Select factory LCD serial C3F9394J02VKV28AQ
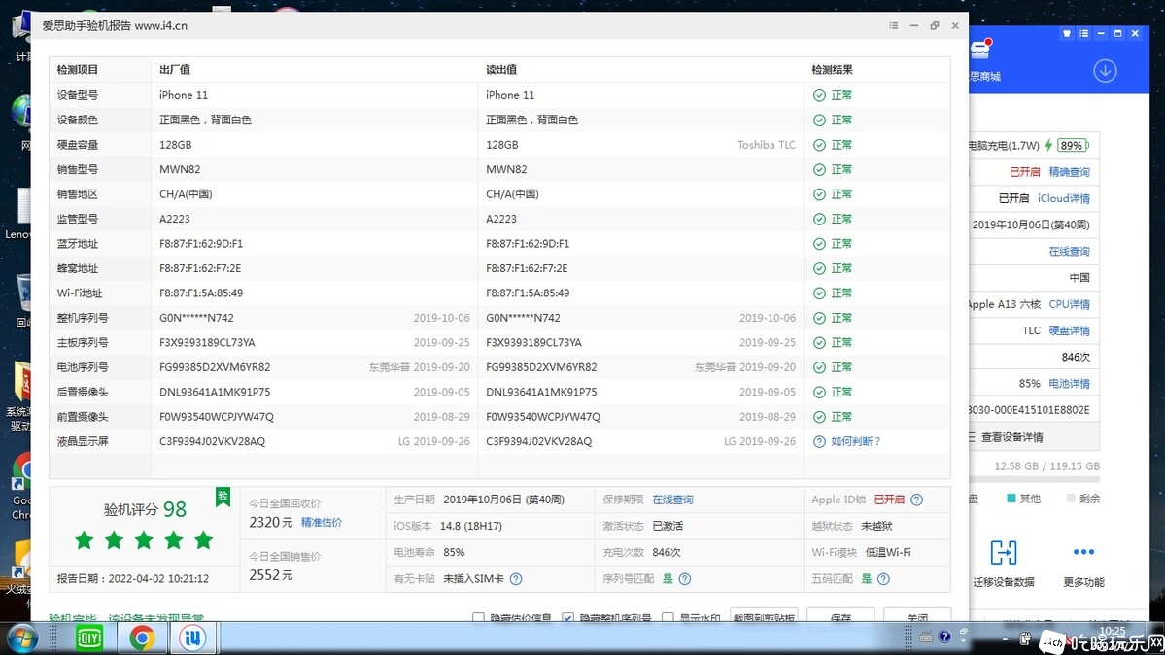 pos(212,441)
